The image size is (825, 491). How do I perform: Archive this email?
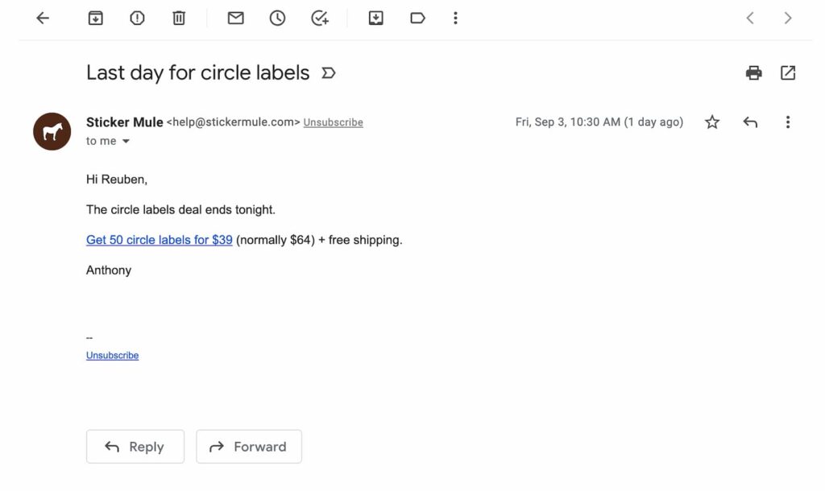coord(95,18)
